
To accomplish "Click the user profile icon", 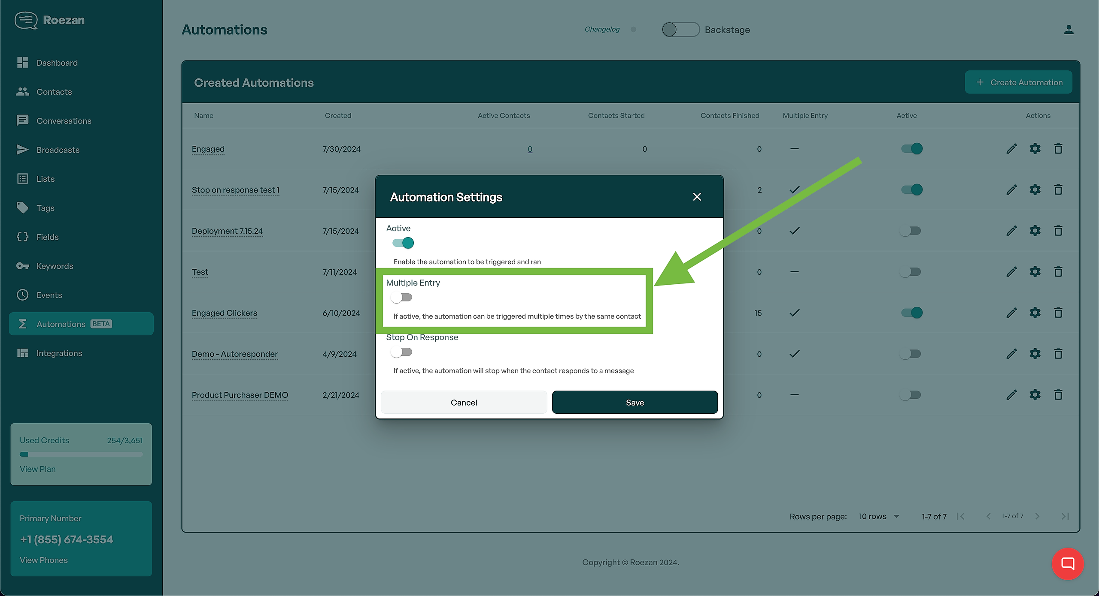I will (1069, 30).
